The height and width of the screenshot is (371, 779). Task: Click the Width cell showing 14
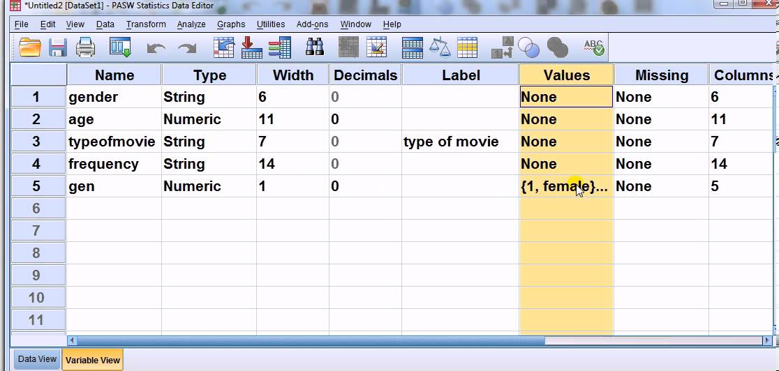pyautogui.click(x=293, y=164)
